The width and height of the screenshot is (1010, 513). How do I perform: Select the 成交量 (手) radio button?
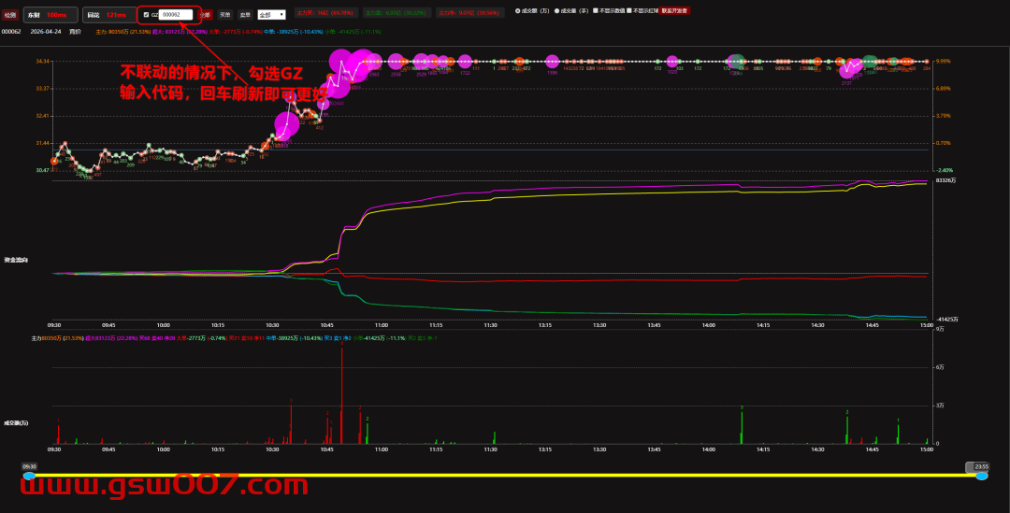coord(557,10)
